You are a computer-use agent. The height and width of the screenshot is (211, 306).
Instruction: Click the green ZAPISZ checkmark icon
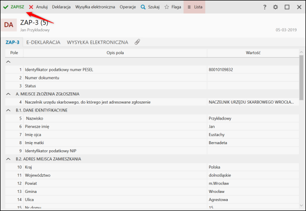point(6,7)
